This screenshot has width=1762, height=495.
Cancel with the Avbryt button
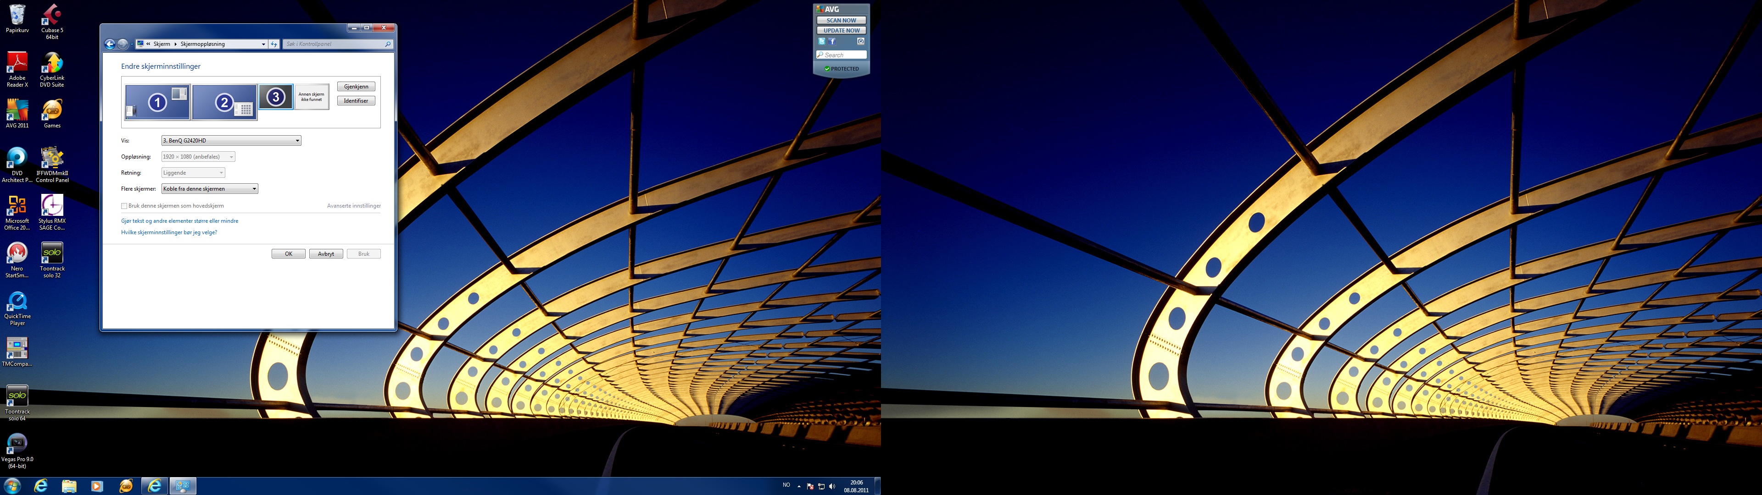[326, 253]
